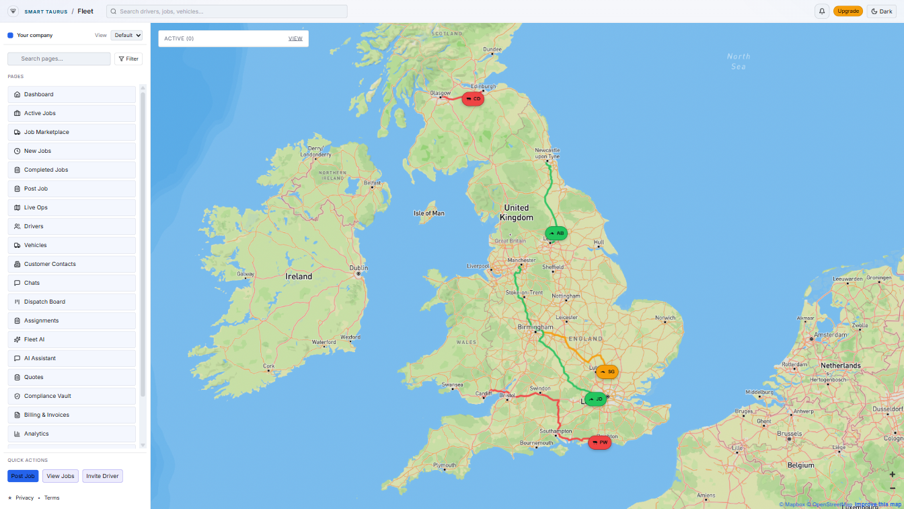Click the search drivers, jobs, vehicles field
The width and height of the screenshot is (904, 509).
tap(227, 11)
